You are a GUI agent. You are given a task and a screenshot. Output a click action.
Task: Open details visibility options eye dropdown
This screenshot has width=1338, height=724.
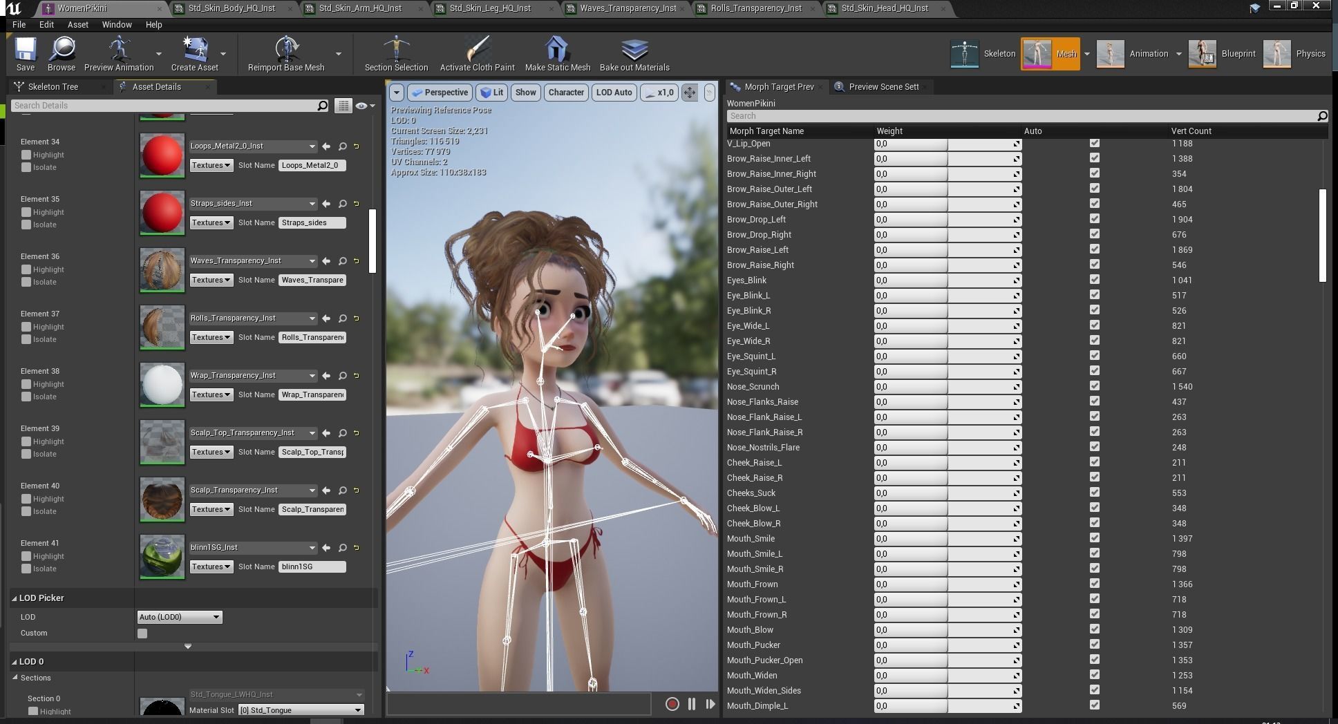click(366, 106)
